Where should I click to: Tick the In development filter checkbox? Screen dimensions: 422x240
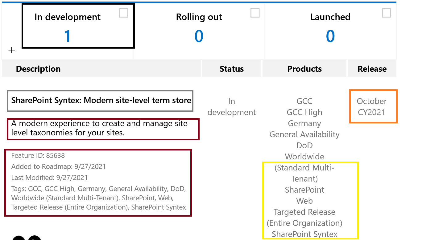point(123,13)
